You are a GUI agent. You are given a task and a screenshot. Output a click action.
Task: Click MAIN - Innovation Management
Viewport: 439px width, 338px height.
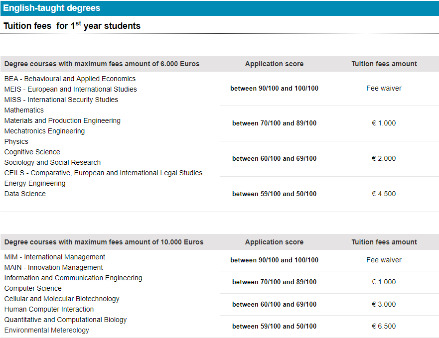[x=53, y=267]
